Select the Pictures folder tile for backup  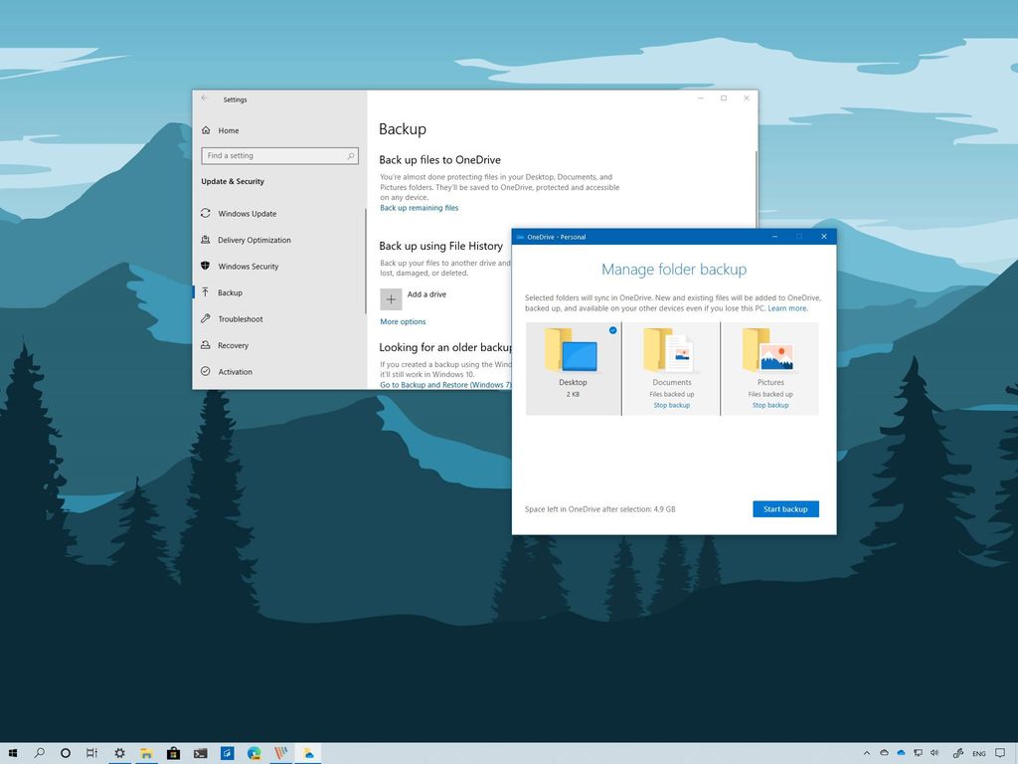click(771, 358)
